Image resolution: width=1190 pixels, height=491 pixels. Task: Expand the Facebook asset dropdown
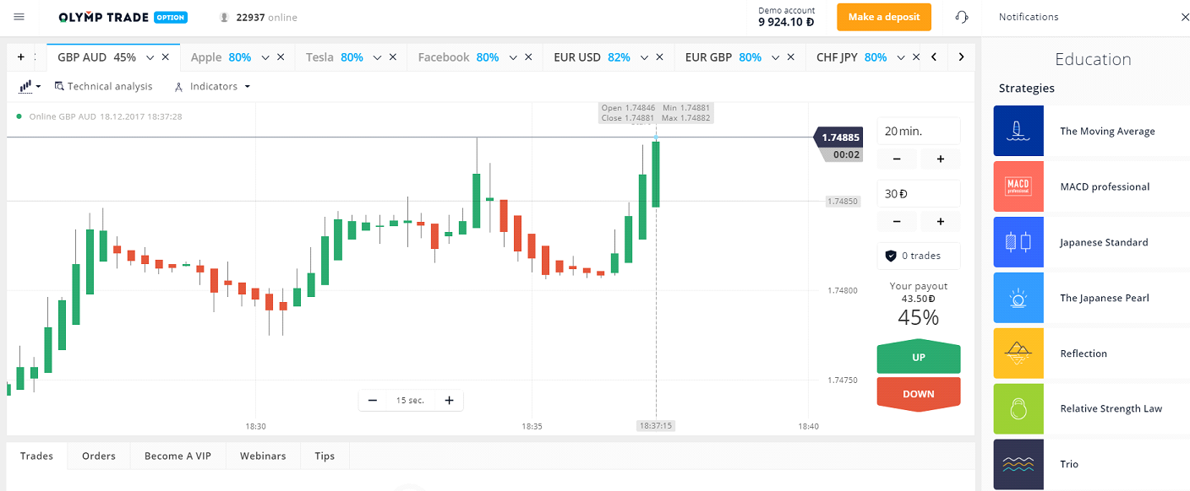(x=513, y=57)
